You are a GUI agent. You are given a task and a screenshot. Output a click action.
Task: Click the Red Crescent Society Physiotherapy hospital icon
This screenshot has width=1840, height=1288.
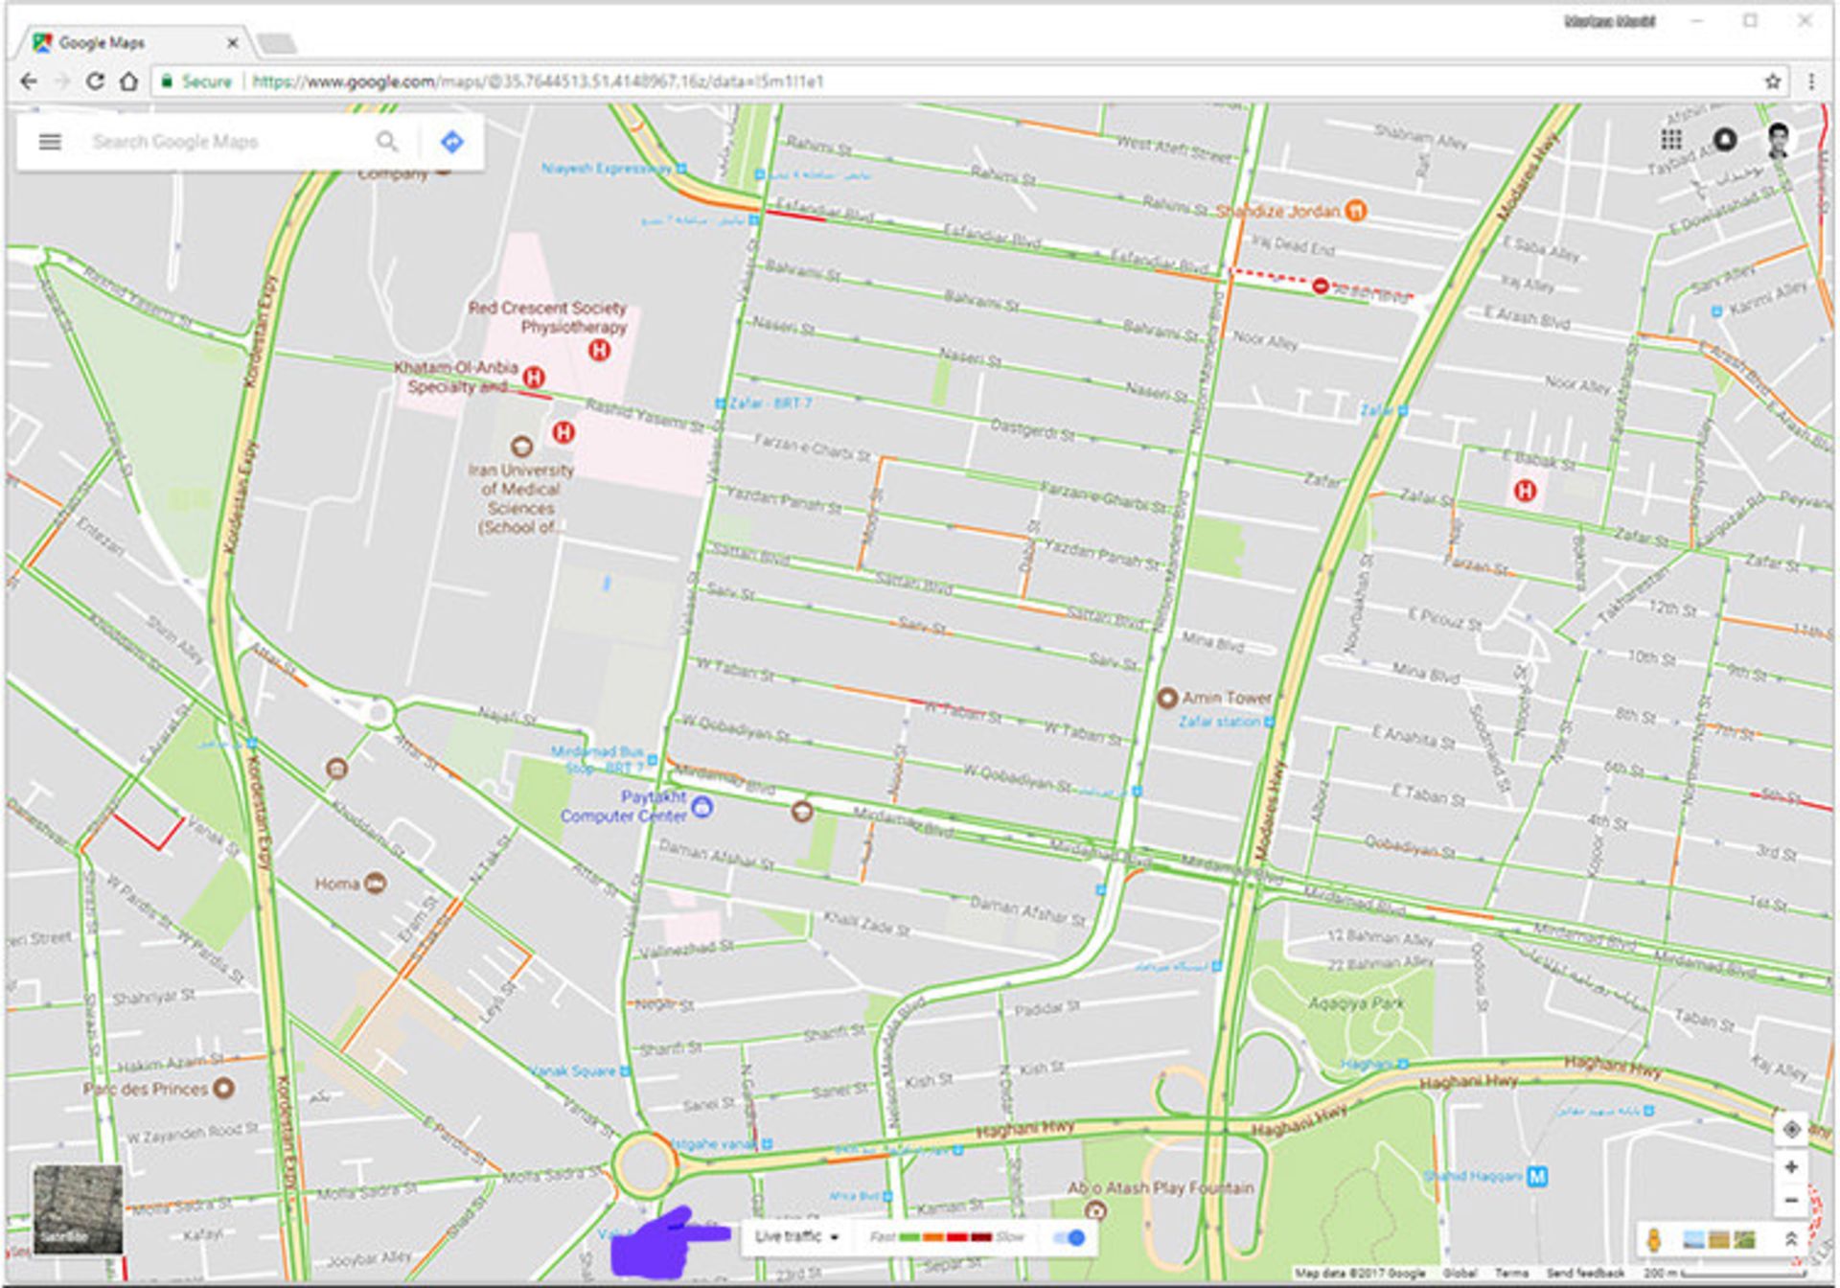point(599,350)
